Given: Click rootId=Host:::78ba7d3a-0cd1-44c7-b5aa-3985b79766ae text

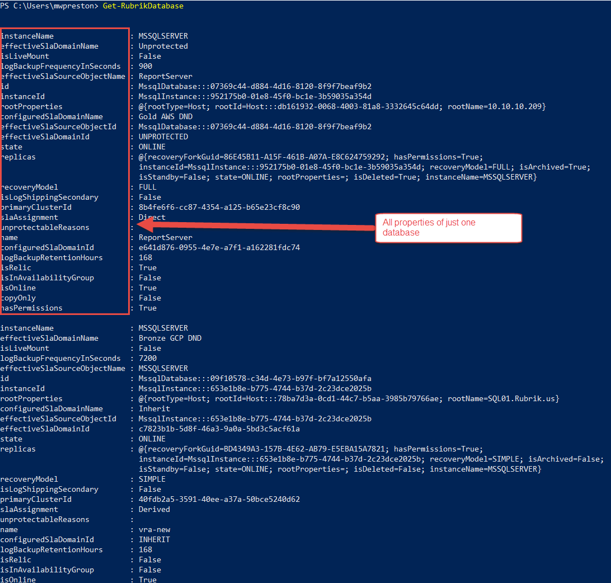Looking at the screenshot, I should pyautogui.click(x=327, y=399).
